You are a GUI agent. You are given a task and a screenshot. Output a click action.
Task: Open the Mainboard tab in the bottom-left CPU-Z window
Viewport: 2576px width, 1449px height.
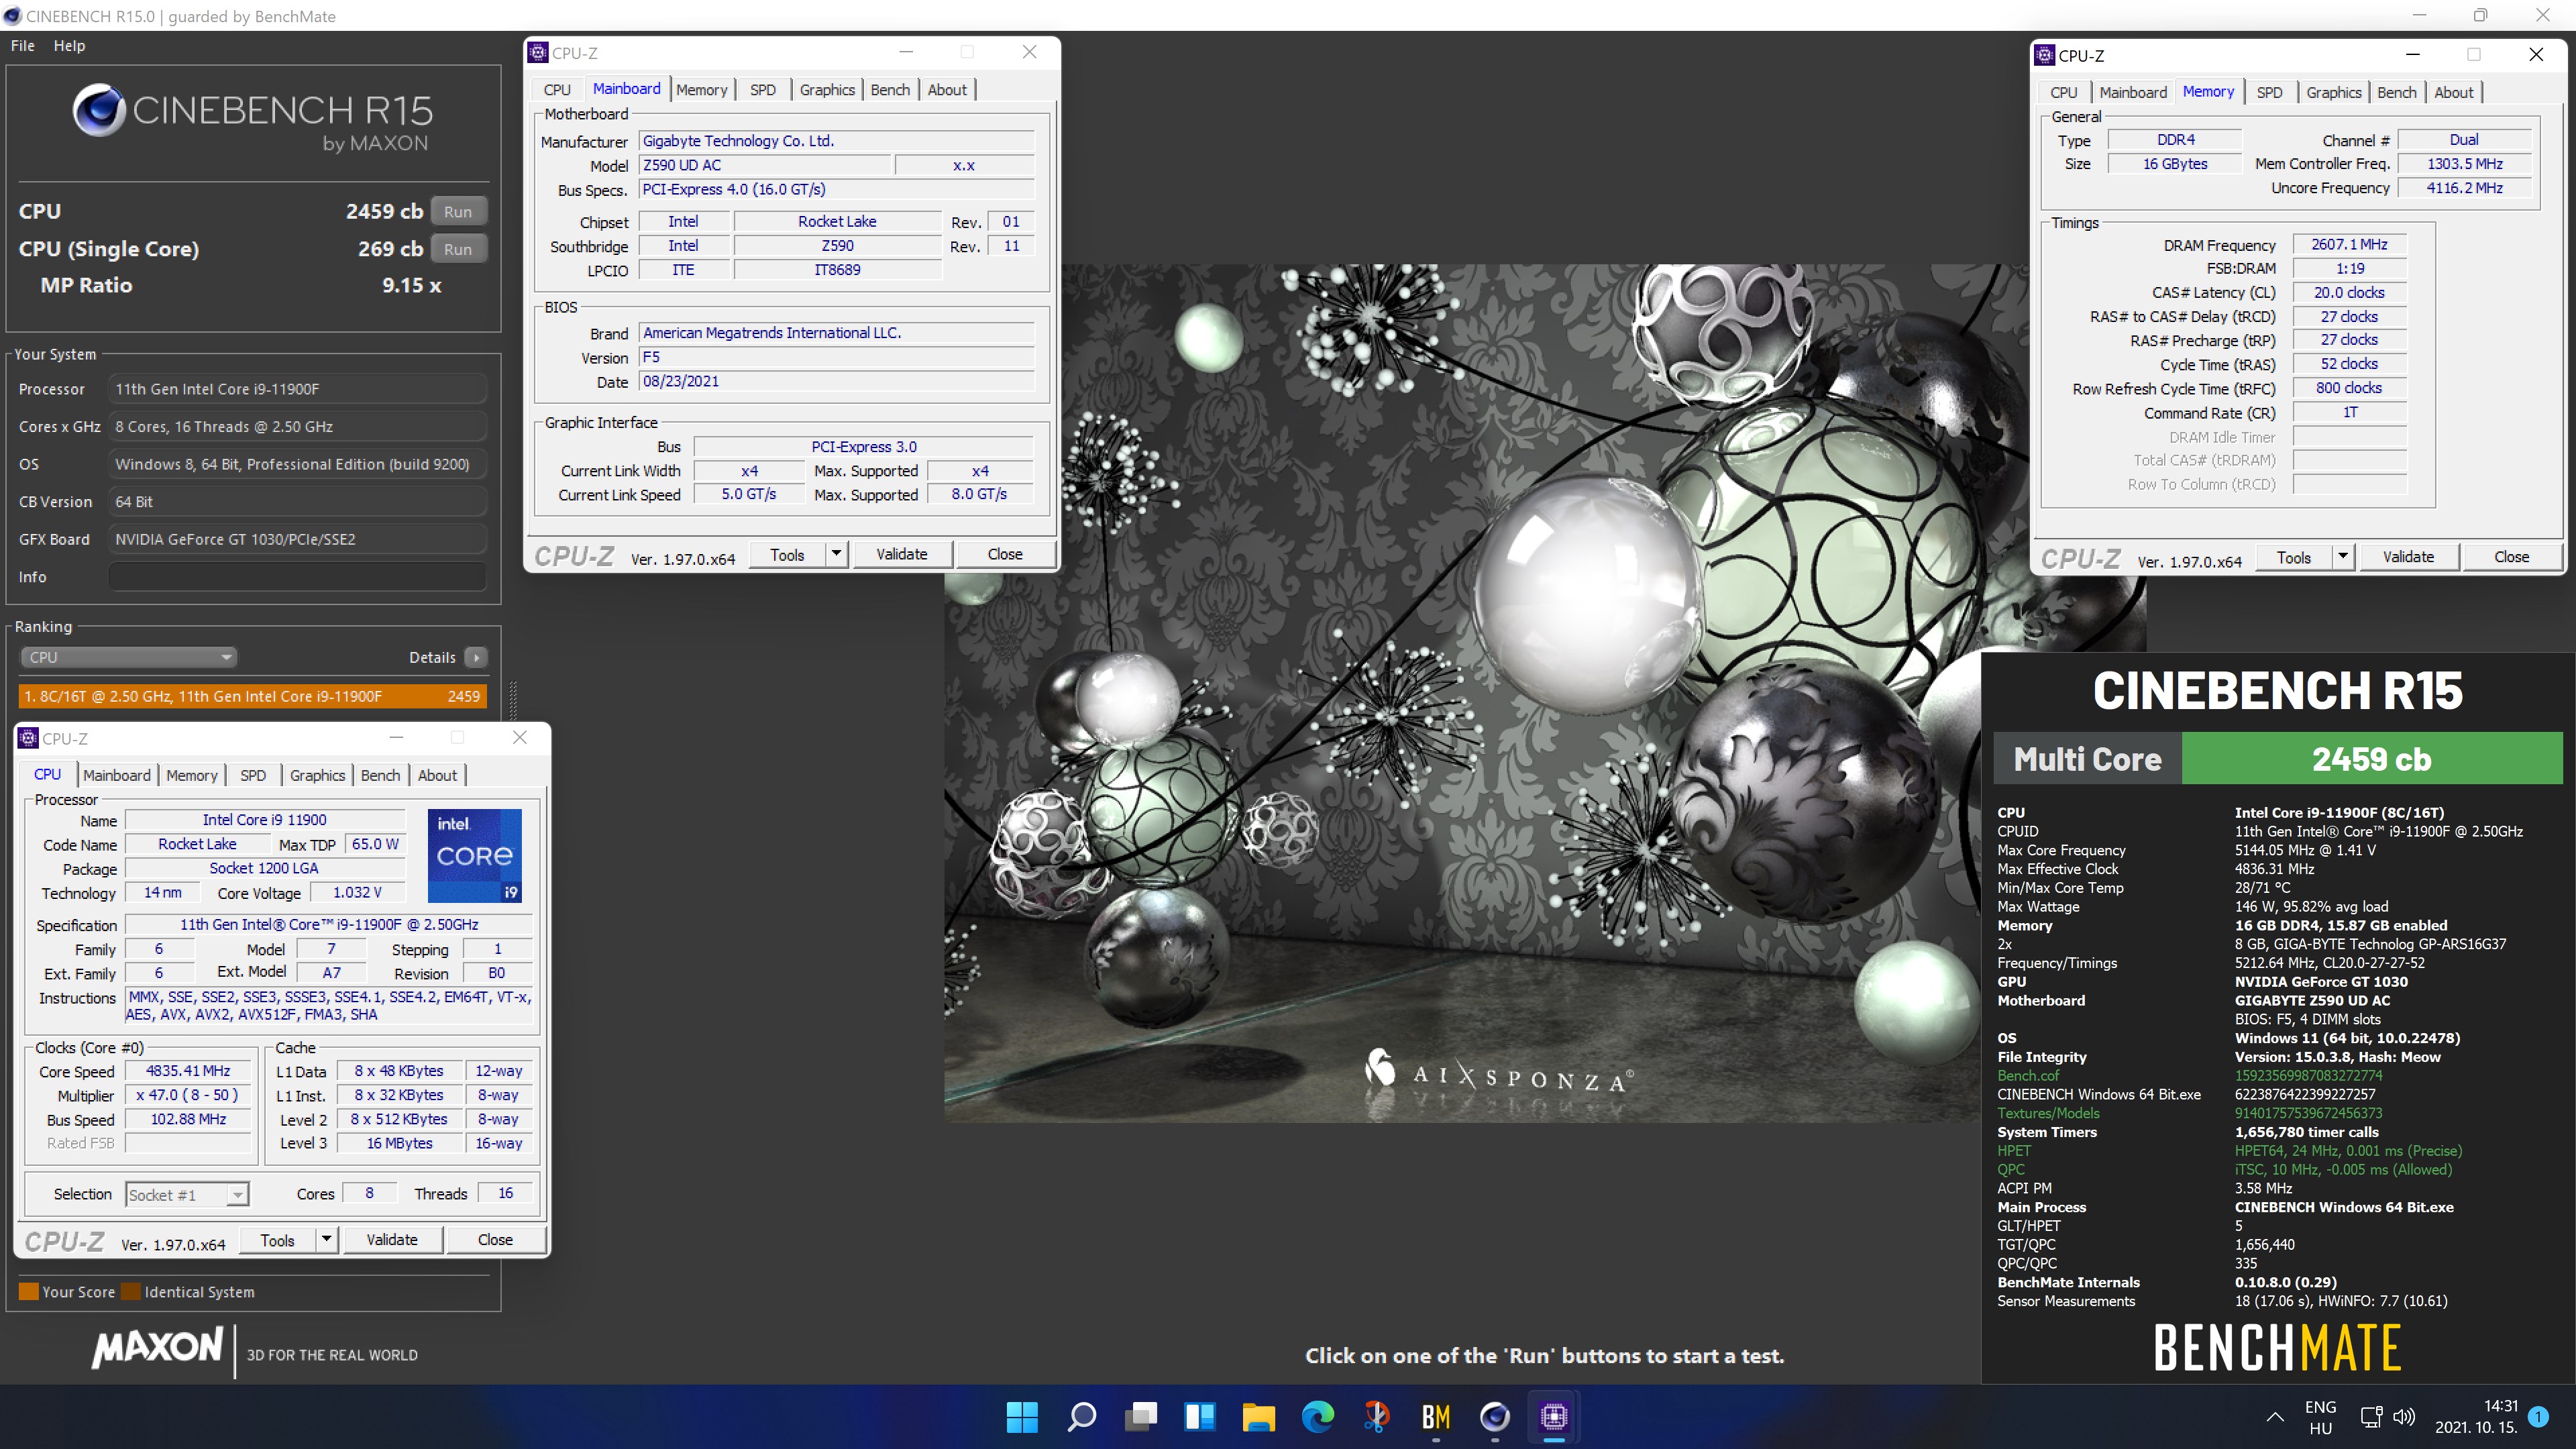coord(117,775)
